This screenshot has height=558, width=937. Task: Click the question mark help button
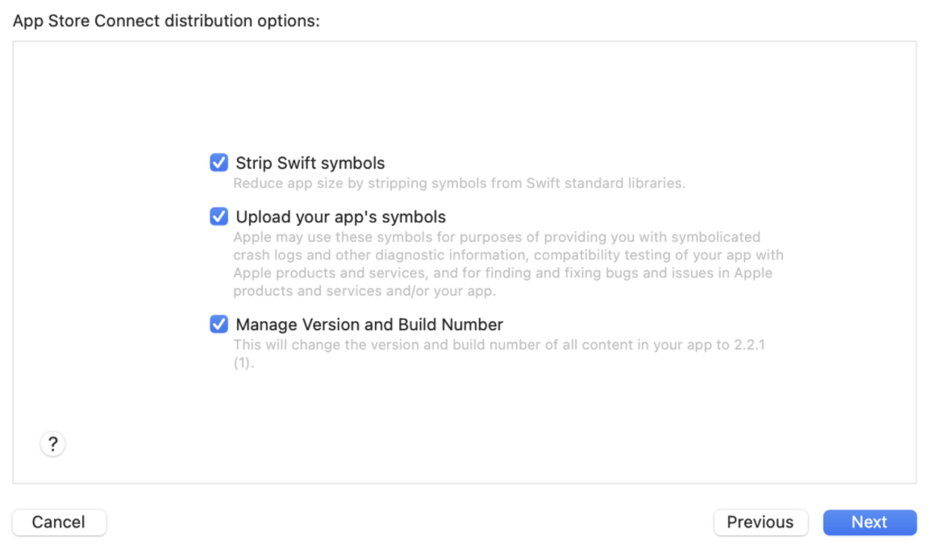point(52,443)
